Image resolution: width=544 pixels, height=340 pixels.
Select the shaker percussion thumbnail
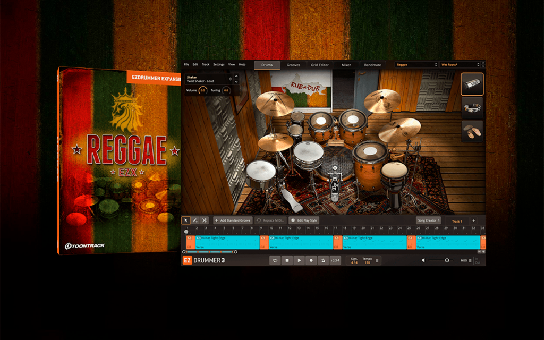pyautogui.click(x=472, y=83)
